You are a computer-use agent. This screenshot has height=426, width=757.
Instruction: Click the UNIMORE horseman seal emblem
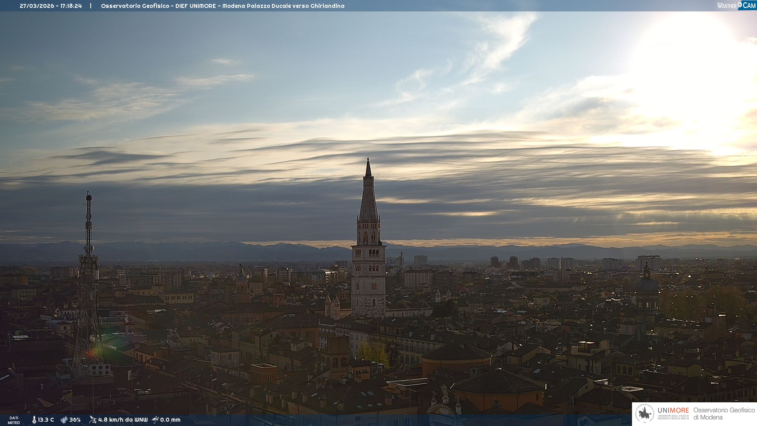pos(645,414)
